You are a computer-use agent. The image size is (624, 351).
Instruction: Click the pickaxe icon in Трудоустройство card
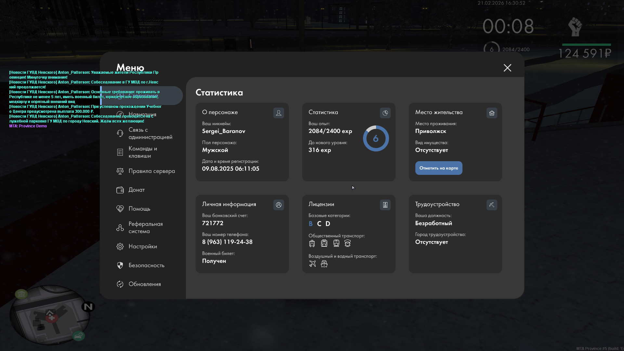tap(492, 205)
